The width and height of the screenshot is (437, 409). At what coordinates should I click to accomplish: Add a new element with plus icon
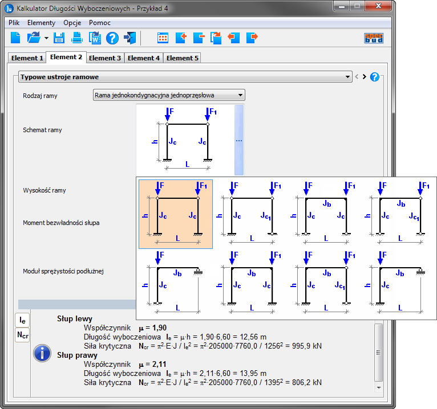181,38
